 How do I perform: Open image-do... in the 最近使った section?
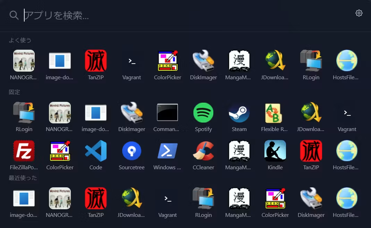(24, 203)
